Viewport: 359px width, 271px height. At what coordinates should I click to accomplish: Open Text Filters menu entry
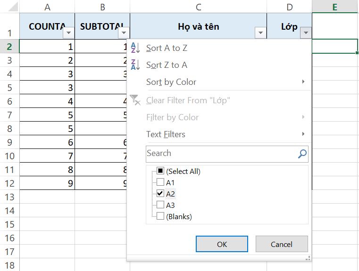(219, 134)
